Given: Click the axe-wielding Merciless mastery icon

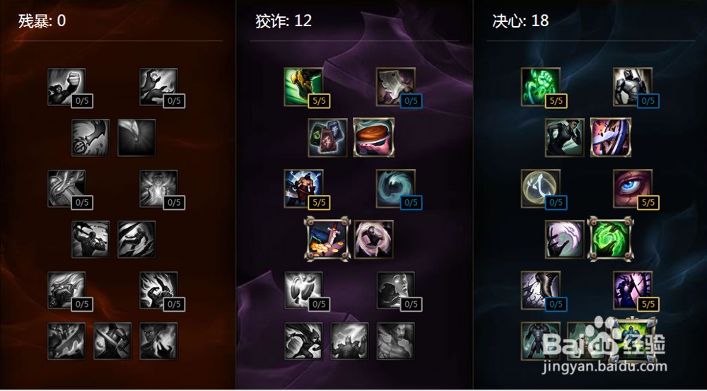Looking at the screenshot, I should pos(303,189).
